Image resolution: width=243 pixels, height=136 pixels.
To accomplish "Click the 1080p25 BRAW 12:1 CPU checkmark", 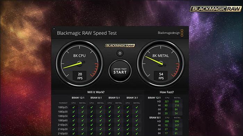I will click(x=74, y=107).
